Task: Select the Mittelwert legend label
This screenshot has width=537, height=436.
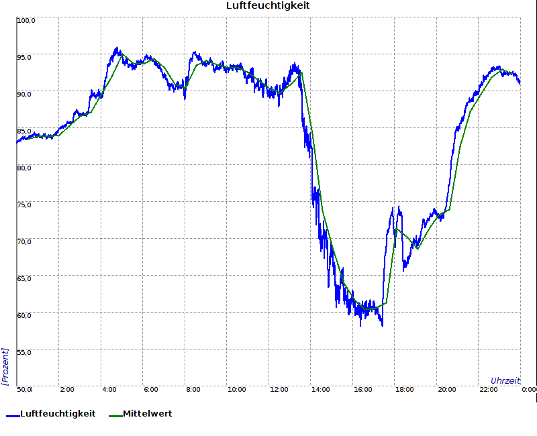Action: [147, 414]
